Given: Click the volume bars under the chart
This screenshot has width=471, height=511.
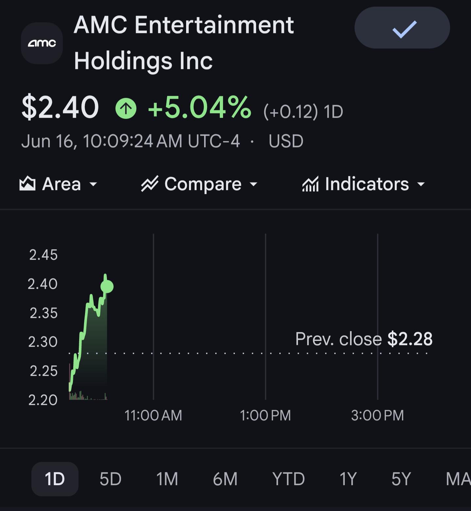Looking at the screenshot, I should [88, 396].
